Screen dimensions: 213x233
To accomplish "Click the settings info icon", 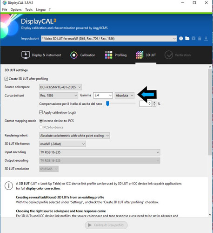I will 181,39.
